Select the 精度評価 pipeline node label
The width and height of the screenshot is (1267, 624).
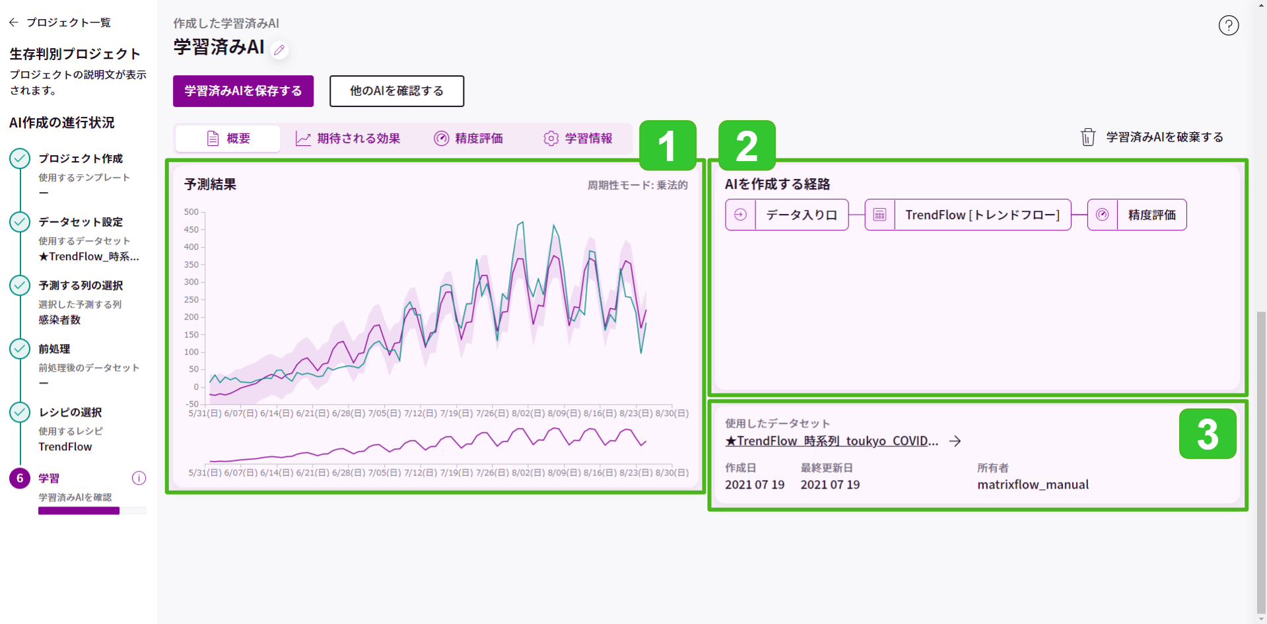[x=1151, y=215]
